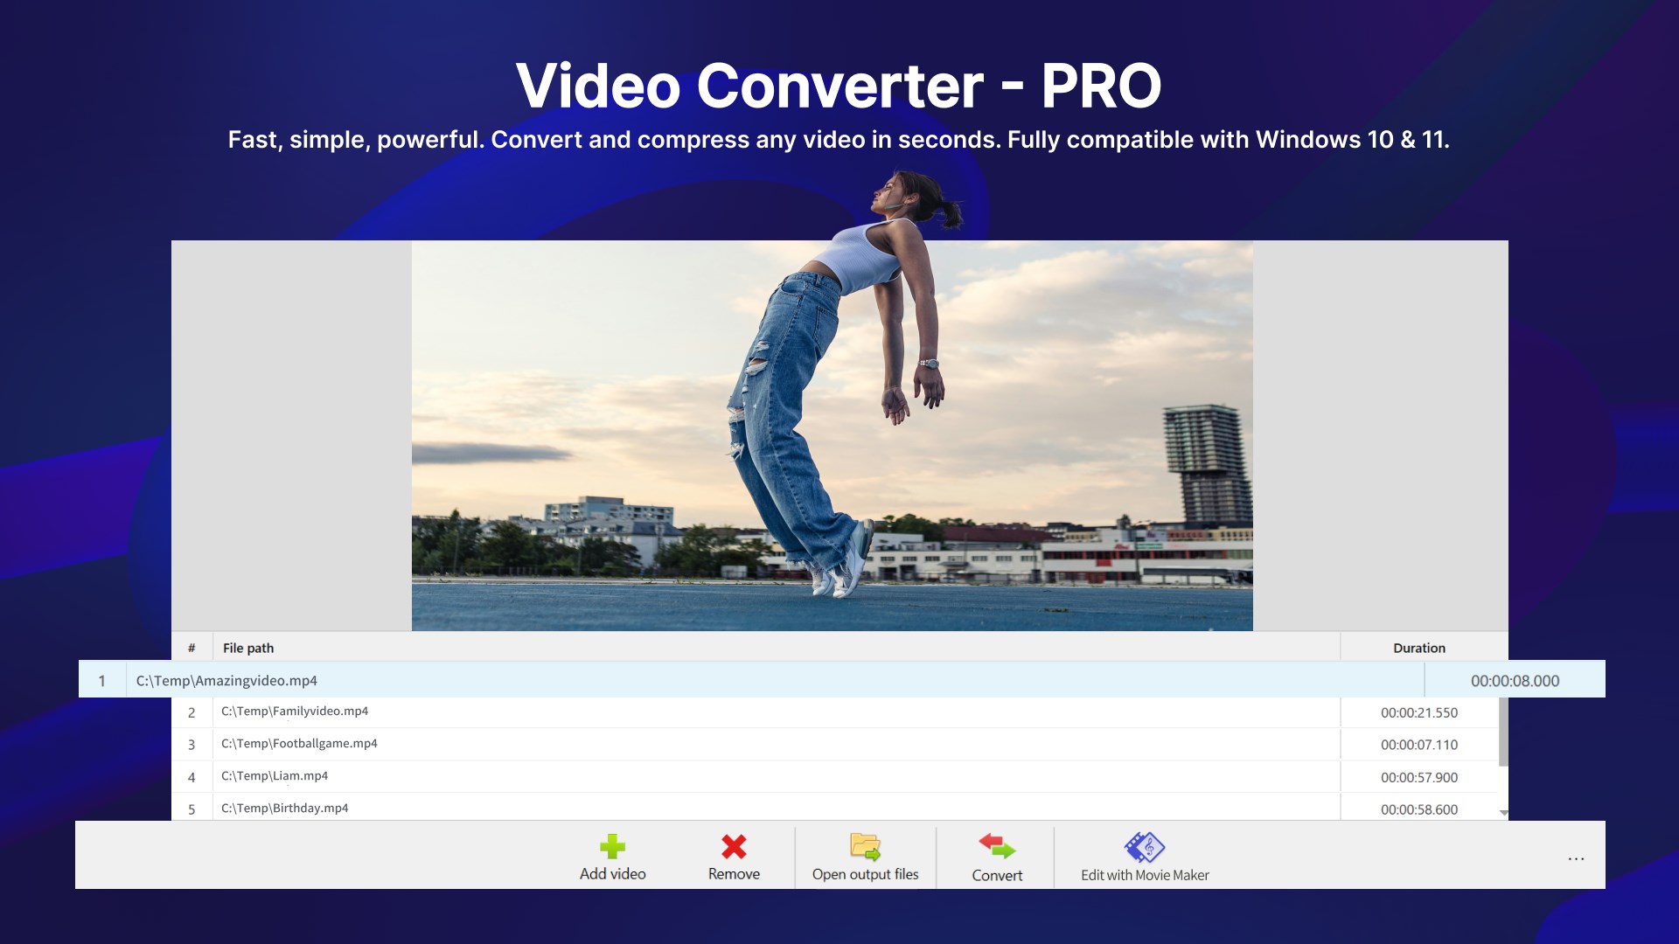The image size is (1679, 944).
Task: Open Edit with Movie Maker icon
Action: [x=1145, y=847]
